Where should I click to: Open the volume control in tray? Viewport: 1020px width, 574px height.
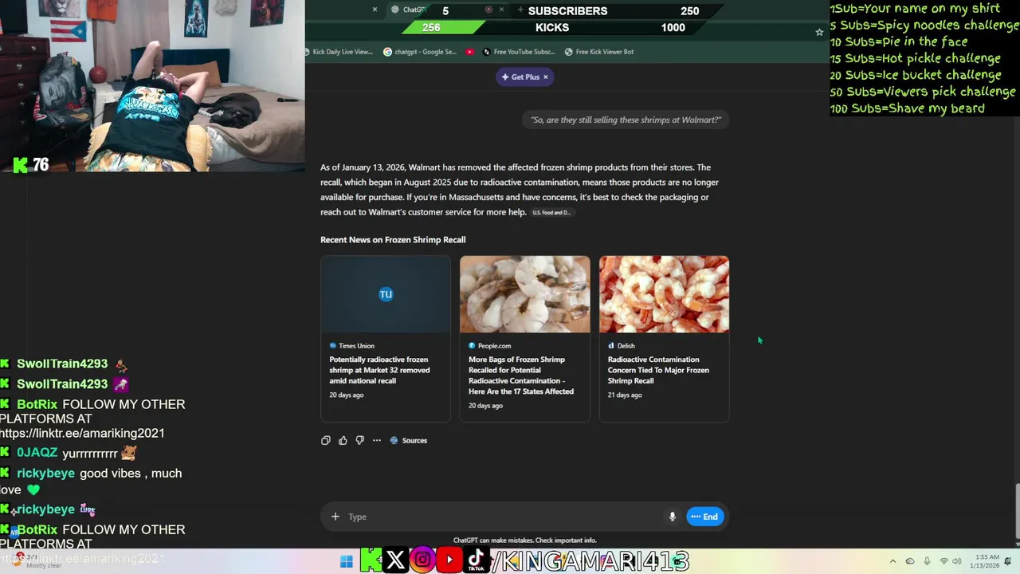click(x=956, y=561)
